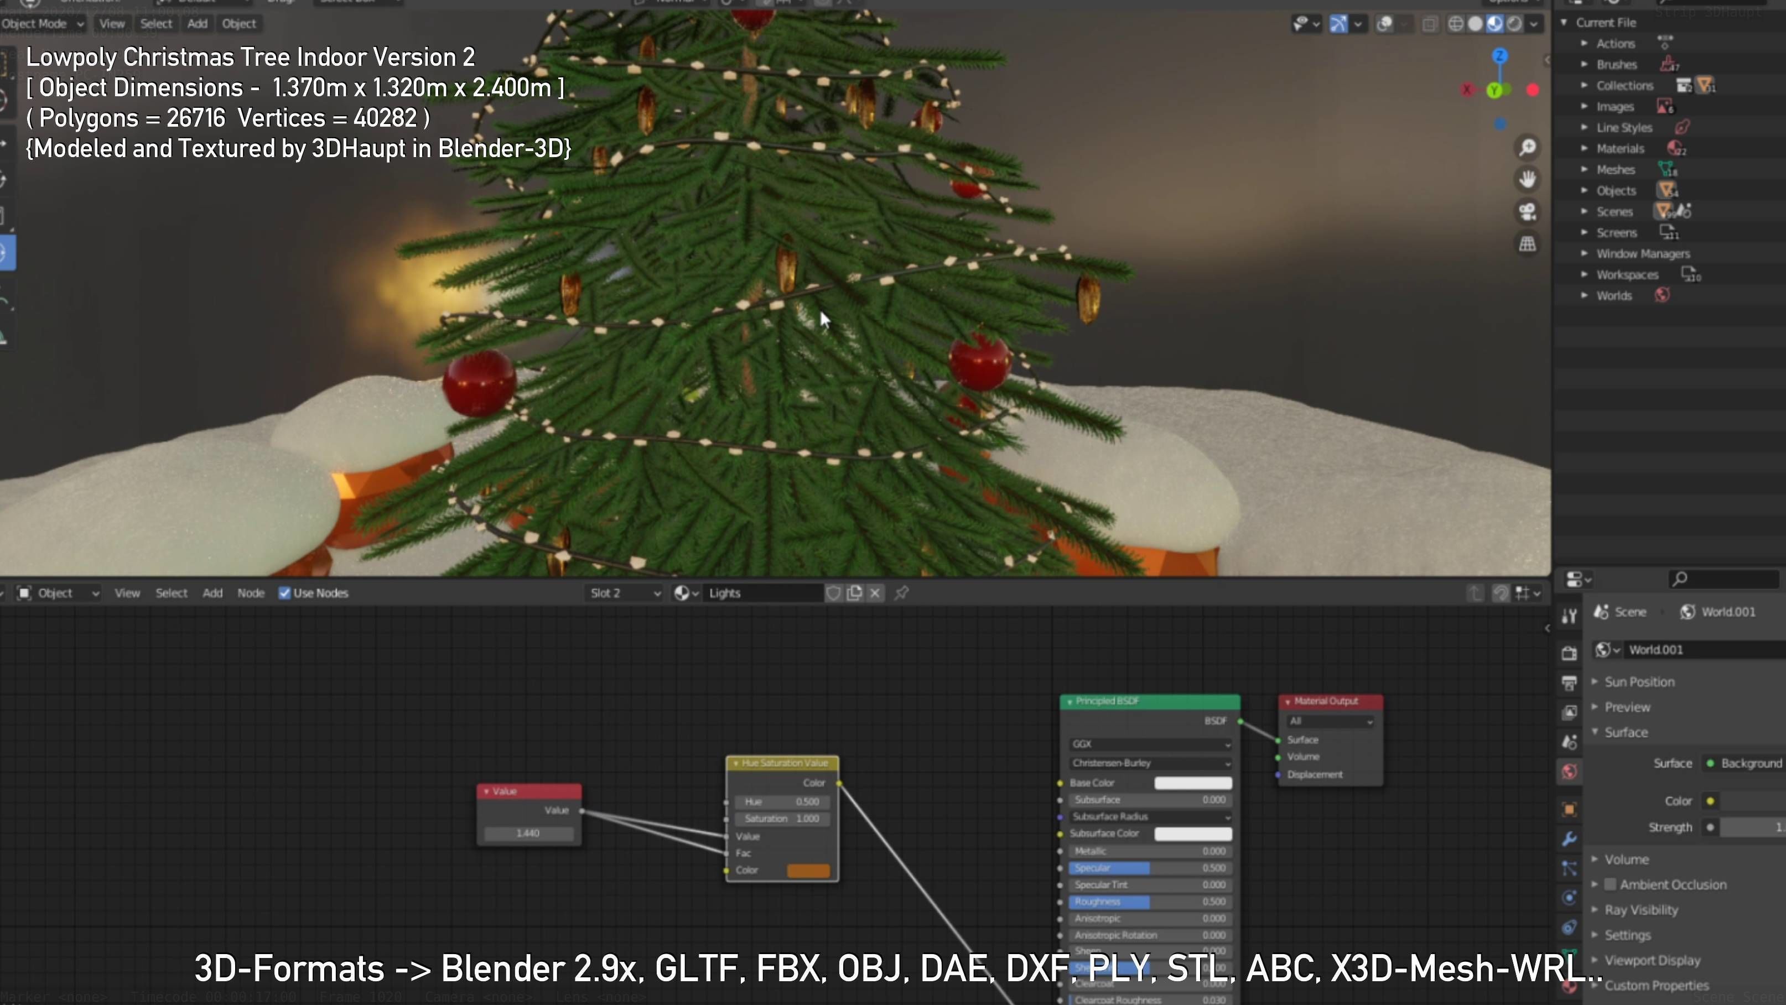This screenshot has height=1005, width=1786.
Task: Expand Meshes in outliner
Action: coord(1584,169)
